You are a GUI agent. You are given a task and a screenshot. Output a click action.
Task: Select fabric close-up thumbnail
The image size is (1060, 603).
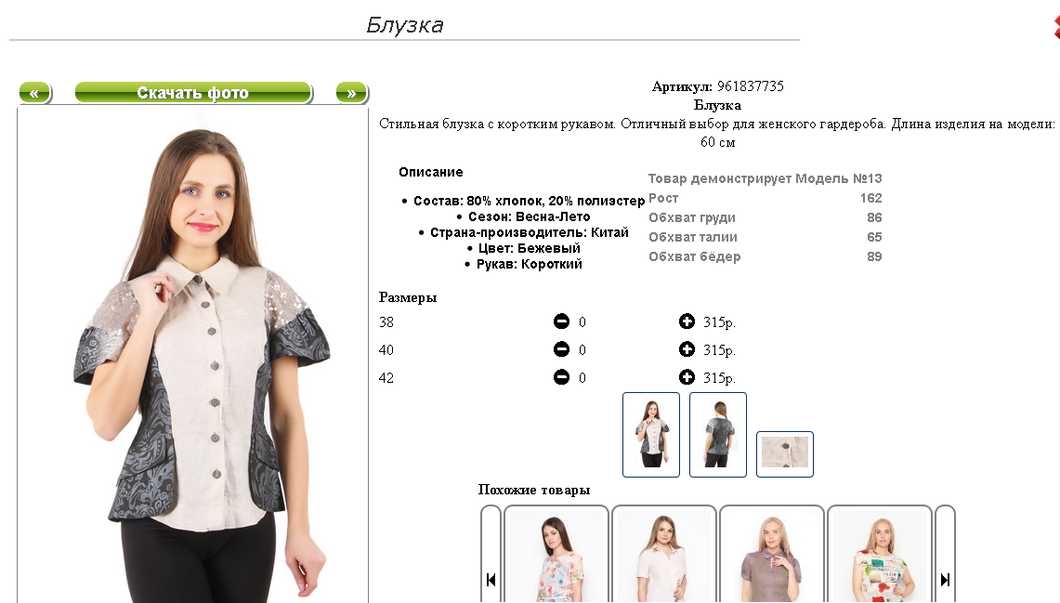[785, 453]
